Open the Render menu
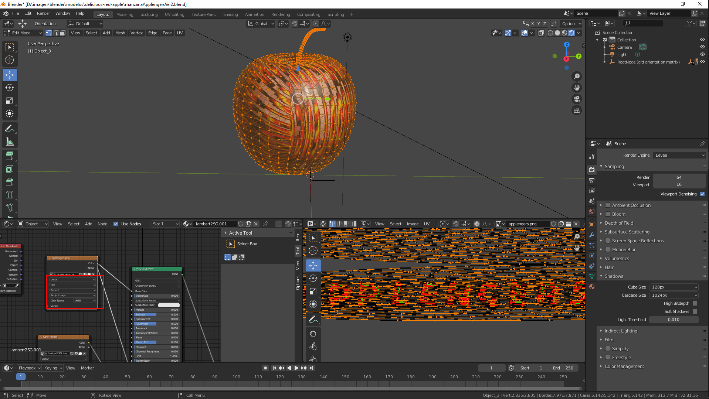This screenshot has width=709, height=399. [x=43, y=13]
